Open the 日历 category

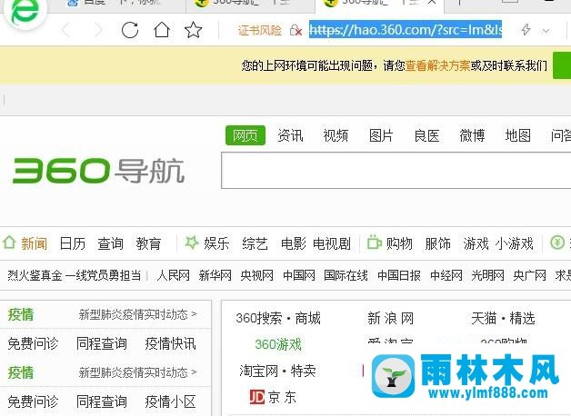point(72,243)
